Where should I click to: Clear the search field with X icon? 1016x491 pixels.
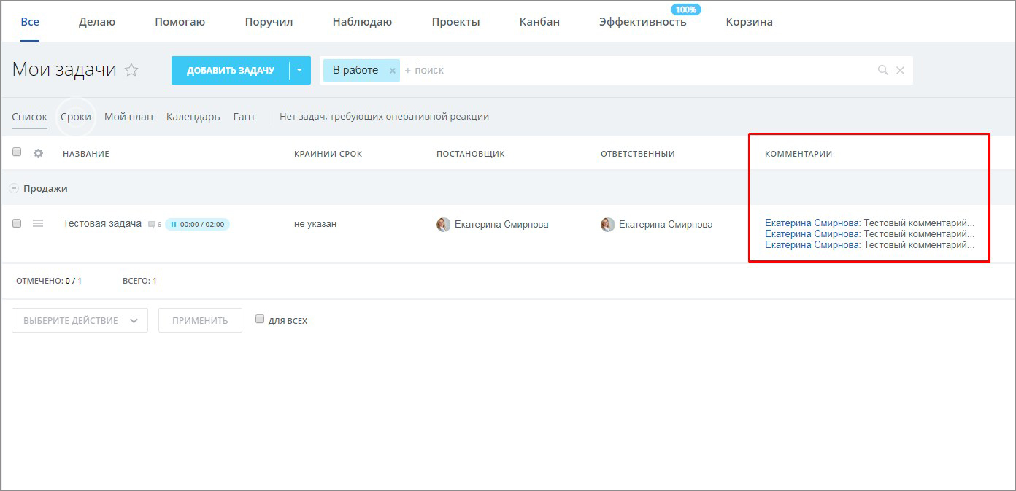point(900,70)
